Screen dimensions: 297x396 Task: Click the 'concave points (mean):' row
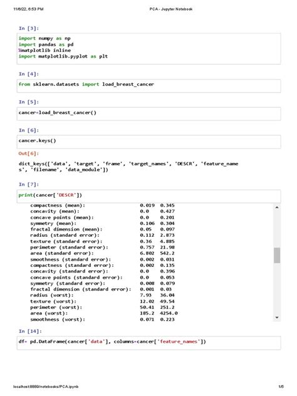point(102,217)
